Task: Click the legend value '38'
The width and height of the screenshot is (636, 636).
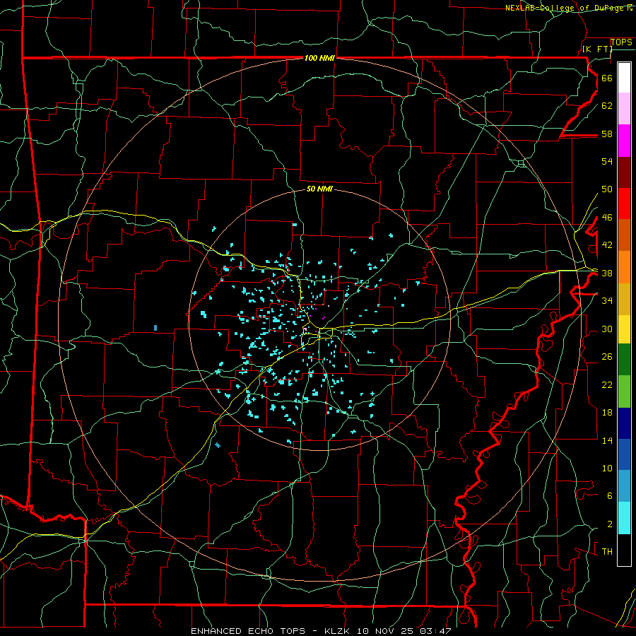Action: click(607, 273)
